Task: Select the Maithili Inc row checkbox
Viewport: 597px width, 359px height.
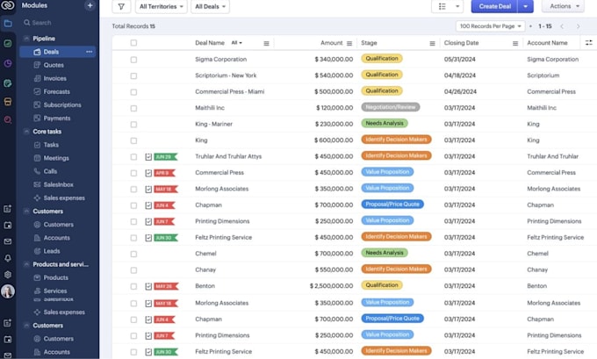Action: point(133,108)
